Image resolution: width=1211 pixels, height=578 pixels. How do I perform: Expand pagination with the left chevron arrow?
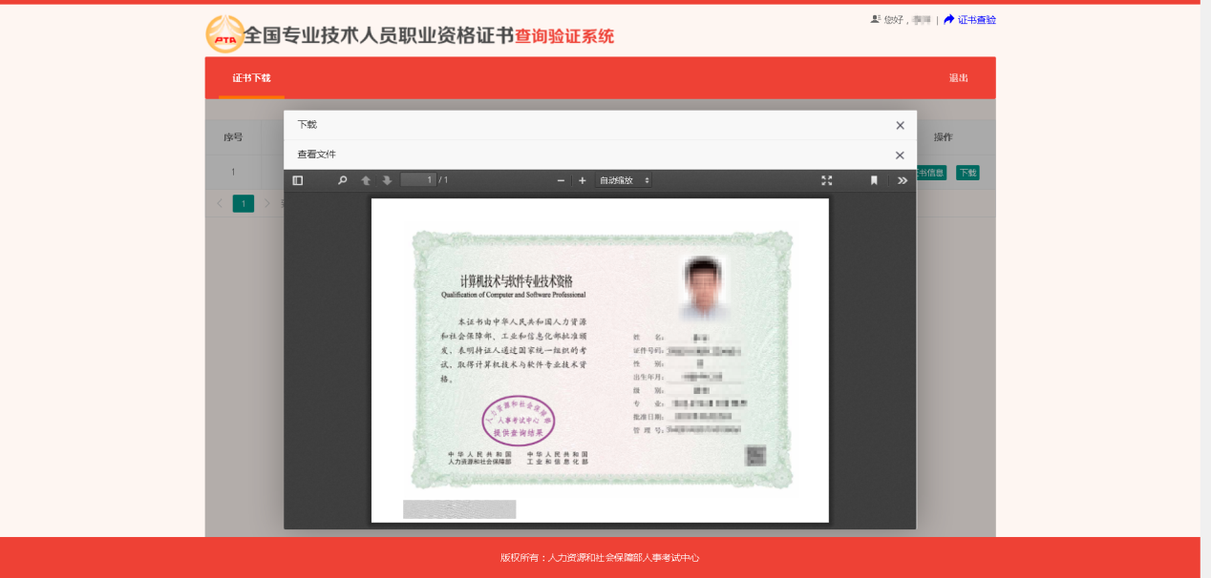pos(219,202)
